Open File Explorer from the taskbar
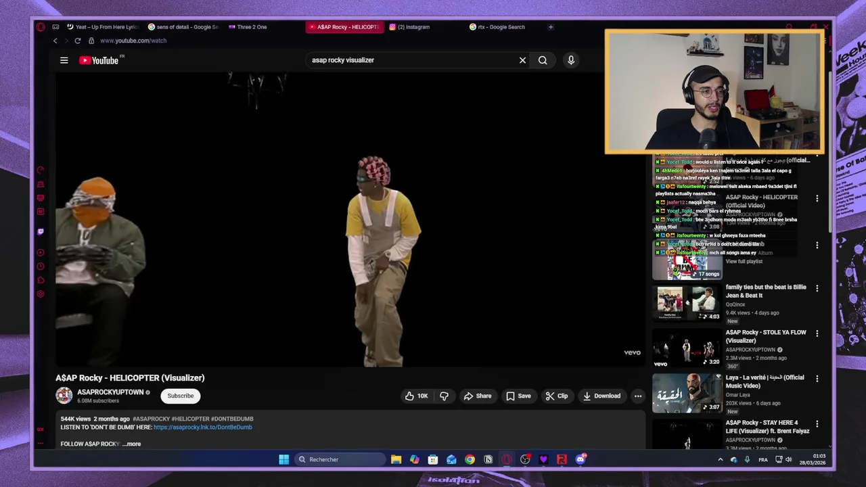866x487 pixels. pyautogui.click(x=396, y=460)
